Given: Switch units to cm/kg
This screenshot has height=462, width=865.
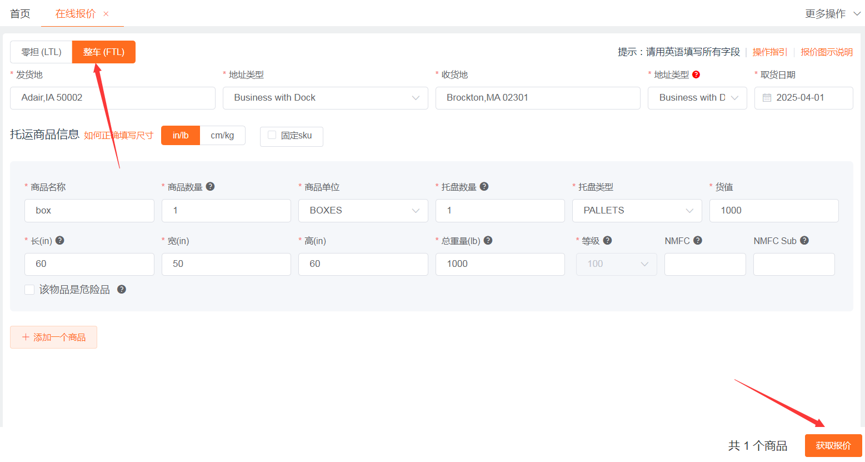Looking at the screenshot, I should pos(222,136).
